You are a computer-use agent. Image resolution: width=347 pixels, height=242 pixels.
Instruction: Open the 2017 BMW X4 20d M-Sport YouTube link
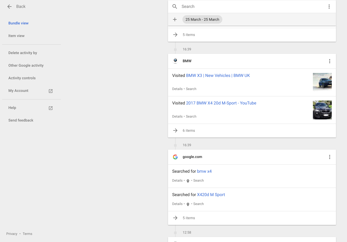click(221, 103)
